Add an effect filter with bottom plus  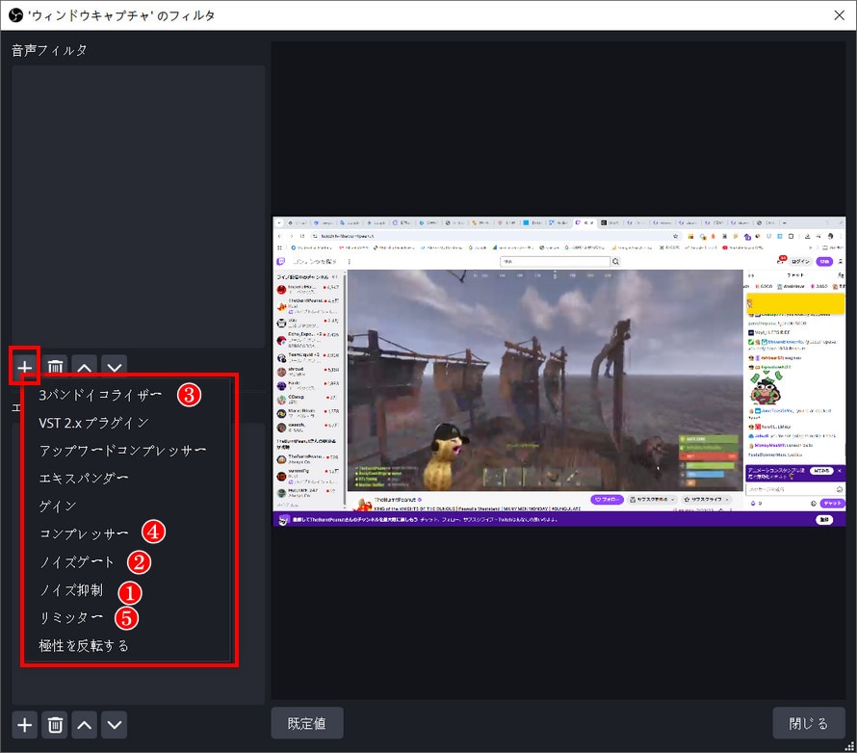(25, 724)
